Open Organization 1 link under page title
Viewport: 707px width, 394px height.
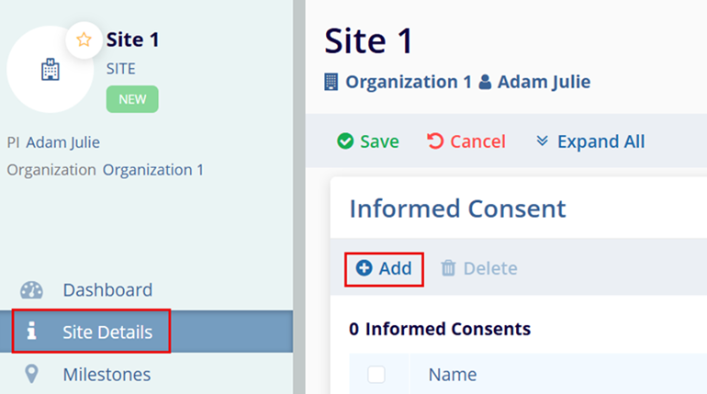401,82
